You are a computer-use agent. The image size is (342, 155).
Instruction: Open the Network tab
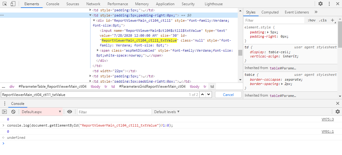click(93, 4)
